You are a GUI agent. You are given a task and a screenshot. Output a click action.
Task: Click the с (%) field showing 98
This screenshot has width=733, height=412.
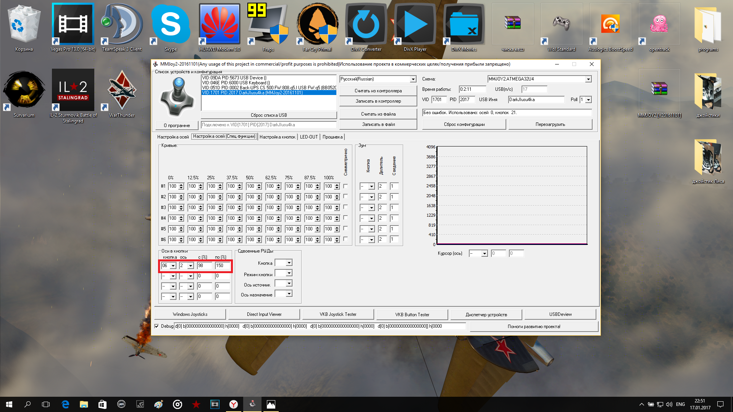[x=204, y=266]
